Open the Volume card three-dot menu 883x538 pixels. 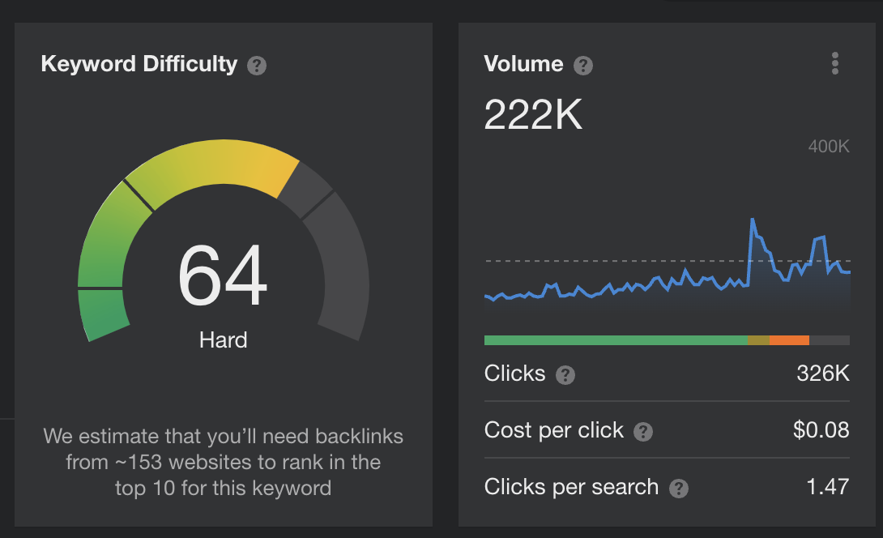[835, 63]
